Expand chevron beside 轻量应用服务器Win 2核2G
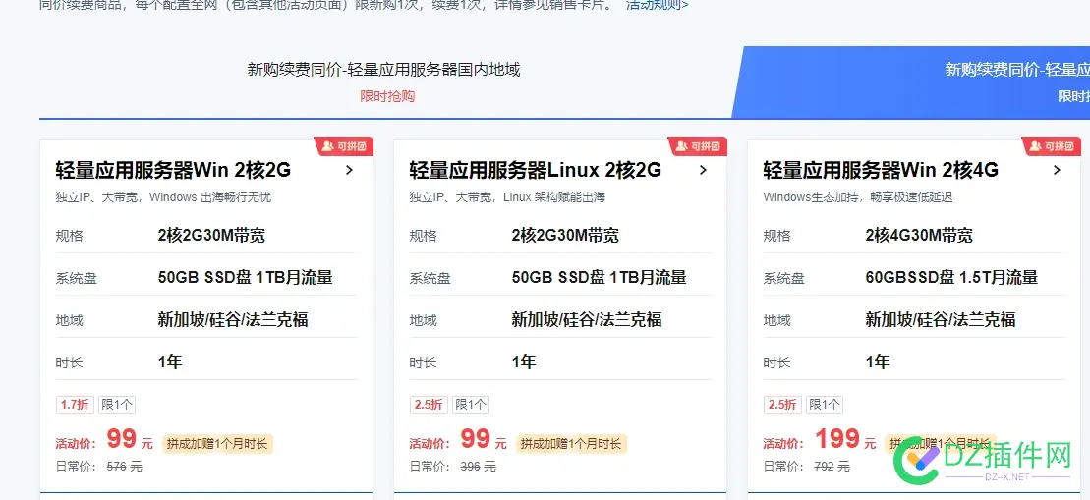This screenshot has height=500, width=1090. [x=349, y=170]
